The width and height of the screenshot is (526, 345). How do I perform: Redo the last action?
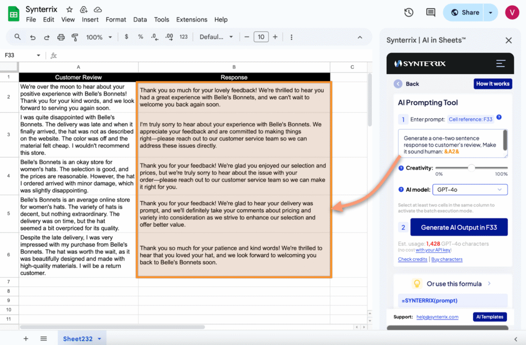(47, 37)
